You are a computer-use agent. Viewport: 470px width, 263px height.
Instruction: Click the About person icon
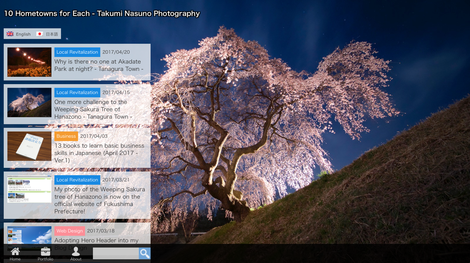[x=76, y=252]
